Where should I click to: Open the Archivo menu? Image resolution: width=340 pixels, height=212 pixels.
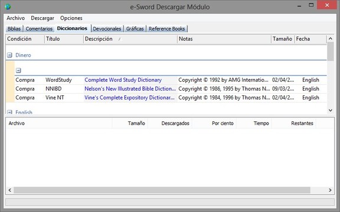pos(15,18)
